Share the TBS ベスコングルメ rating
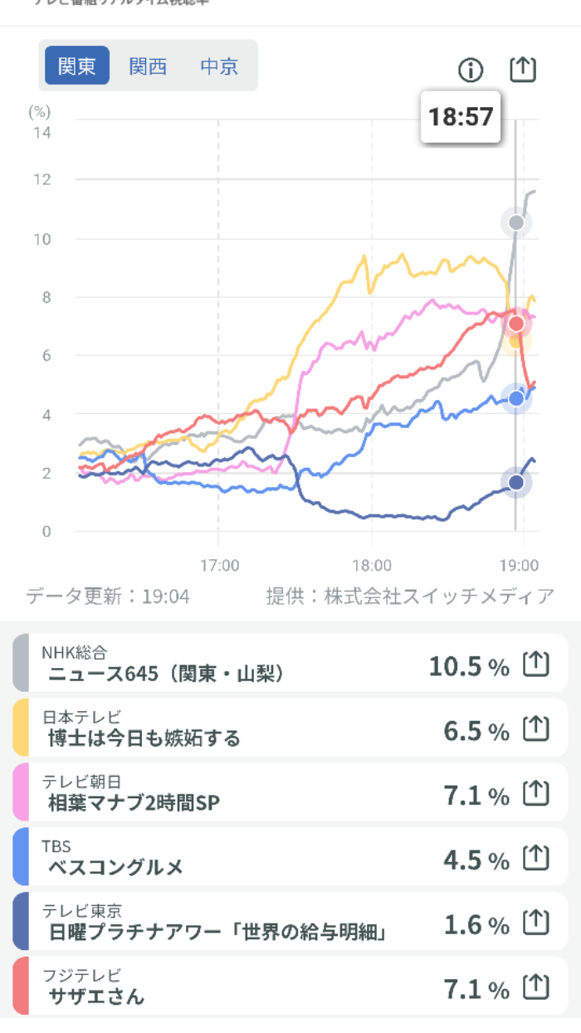581x1033 pixels. [536, 858]
